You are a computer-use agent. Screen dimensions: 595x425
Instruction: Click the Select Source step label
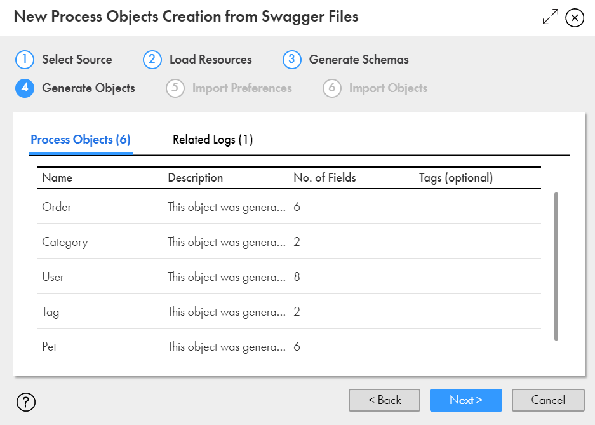coord(77,60)
